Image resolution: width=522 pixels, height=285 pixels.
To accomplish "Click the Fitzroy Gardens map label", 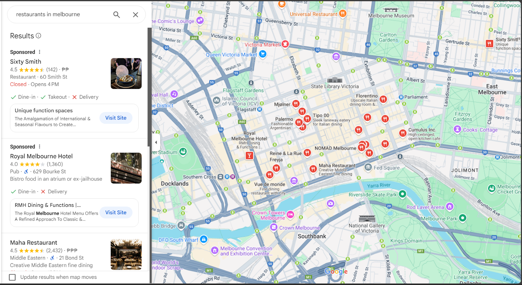I will [463, 117].
